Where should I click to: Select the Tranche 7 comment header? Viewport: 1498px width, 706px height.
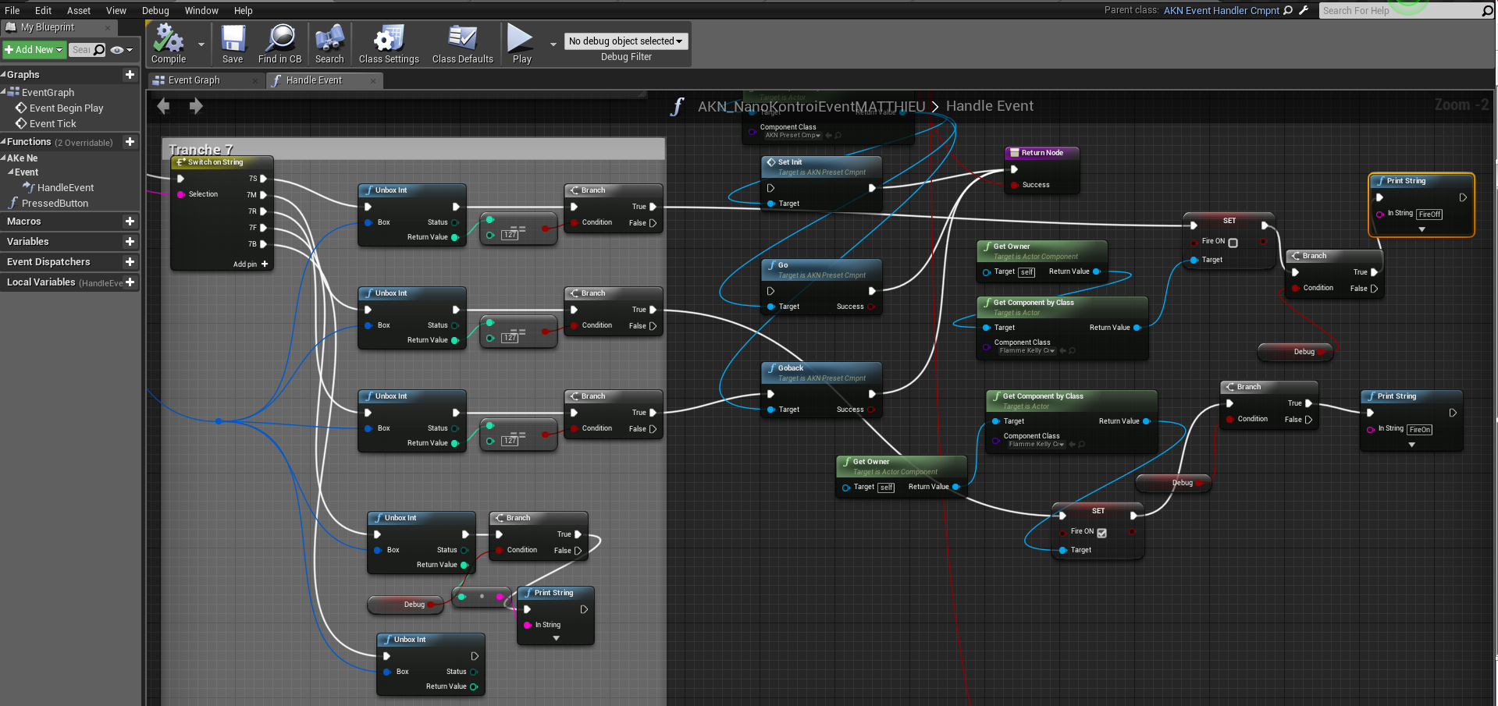[414, 149]
